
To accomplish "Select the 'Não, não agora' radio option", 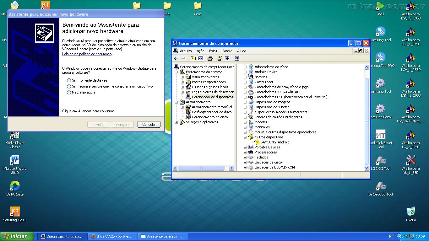I will tap(69, 92).
